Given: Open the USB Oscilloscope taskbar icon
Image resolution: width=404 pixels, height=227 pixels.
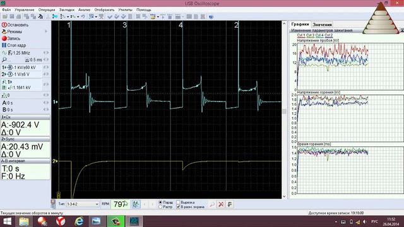Looking at the screenshot, I should tap(134, 221).
